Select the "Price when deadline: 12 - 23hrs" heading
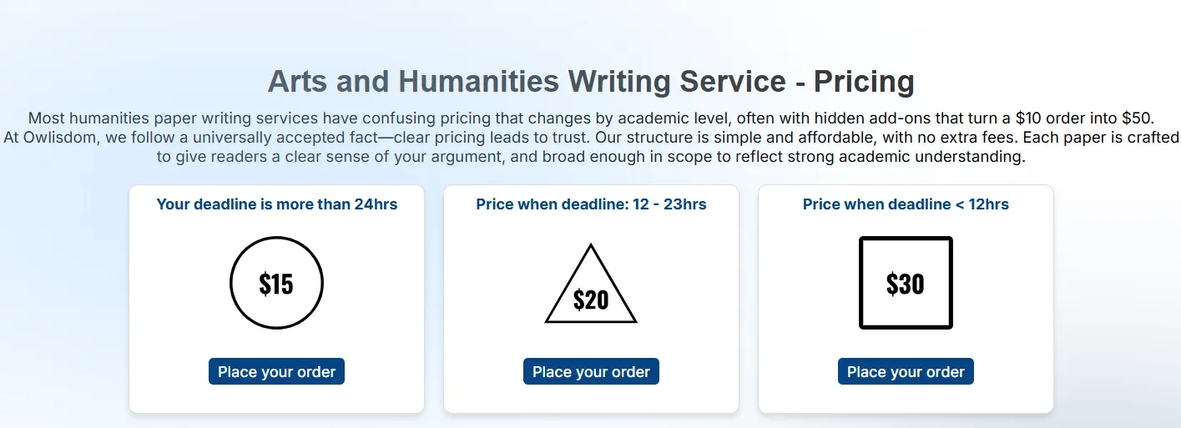The width and height of the screenshot is (1181, 428). [591, 204]
